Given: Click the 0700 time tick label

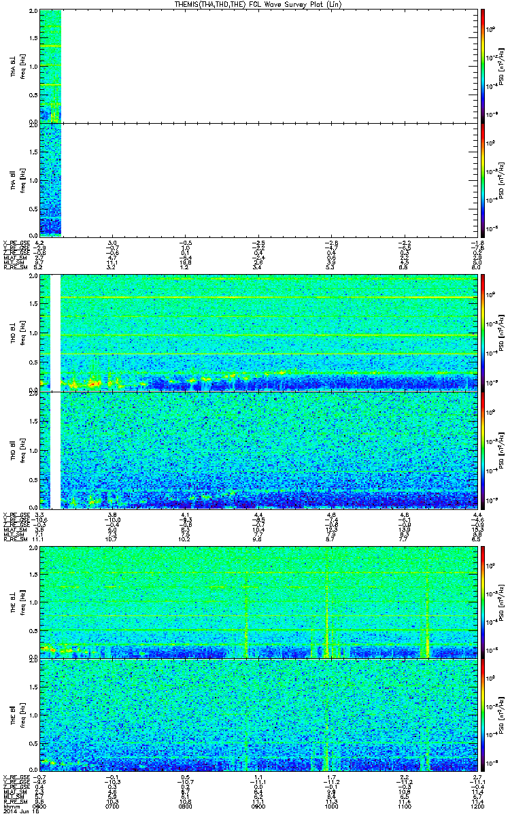Looking at the screenshot, I should pos(113,806).
